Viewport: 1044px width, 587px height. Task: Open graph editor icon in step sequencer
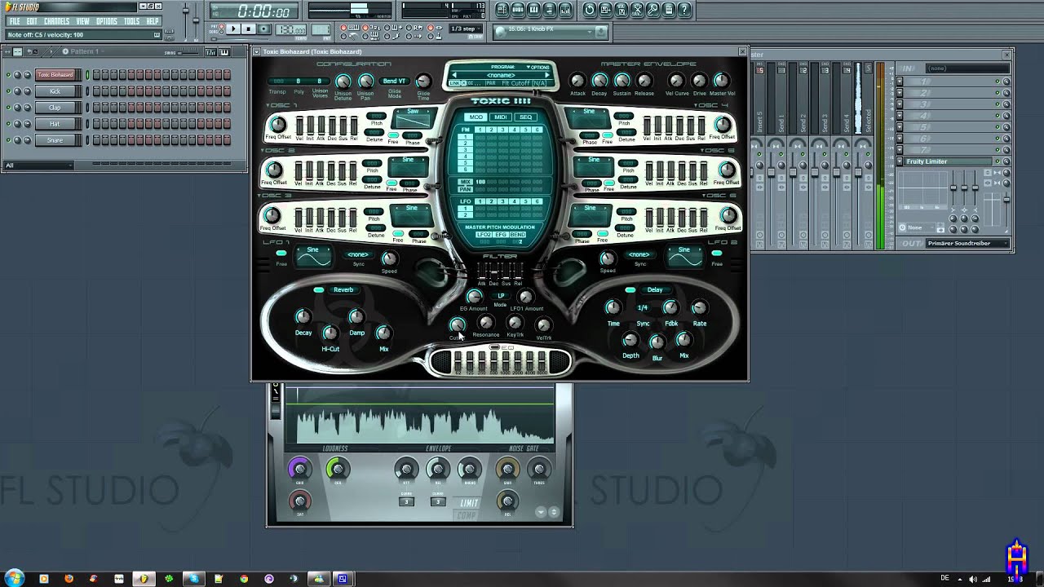210,52
